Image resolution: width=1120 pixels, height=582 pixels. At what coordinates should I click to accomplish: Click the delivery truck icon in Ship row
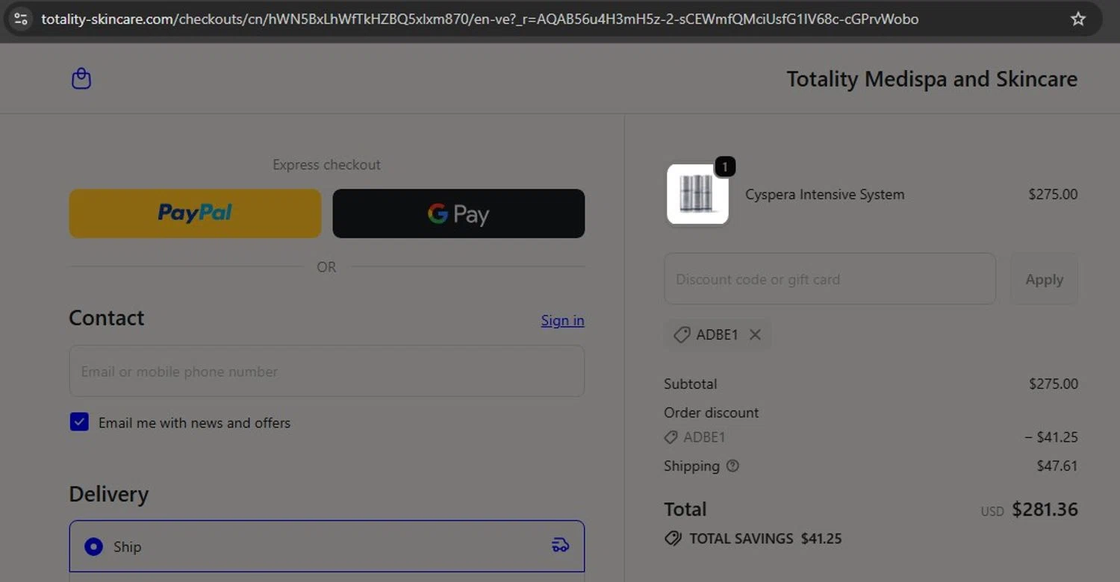point(560,546)
